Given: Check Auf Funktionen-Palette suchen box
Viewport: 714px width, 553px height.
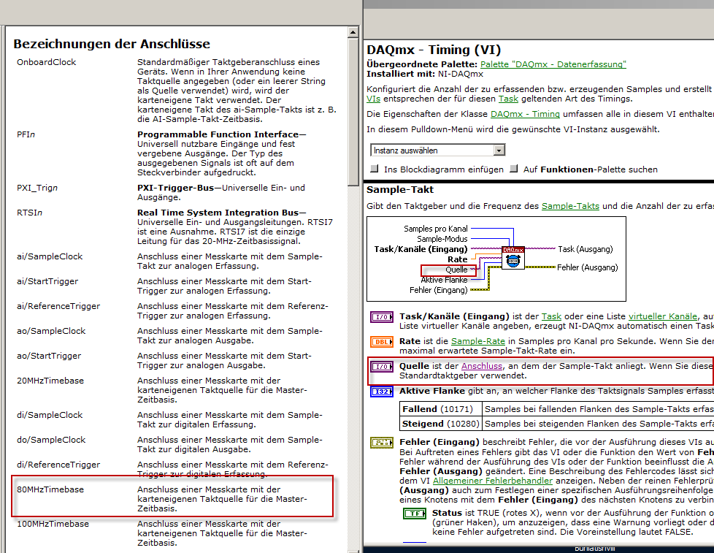Looking at the screenshot, I should 514,169.
